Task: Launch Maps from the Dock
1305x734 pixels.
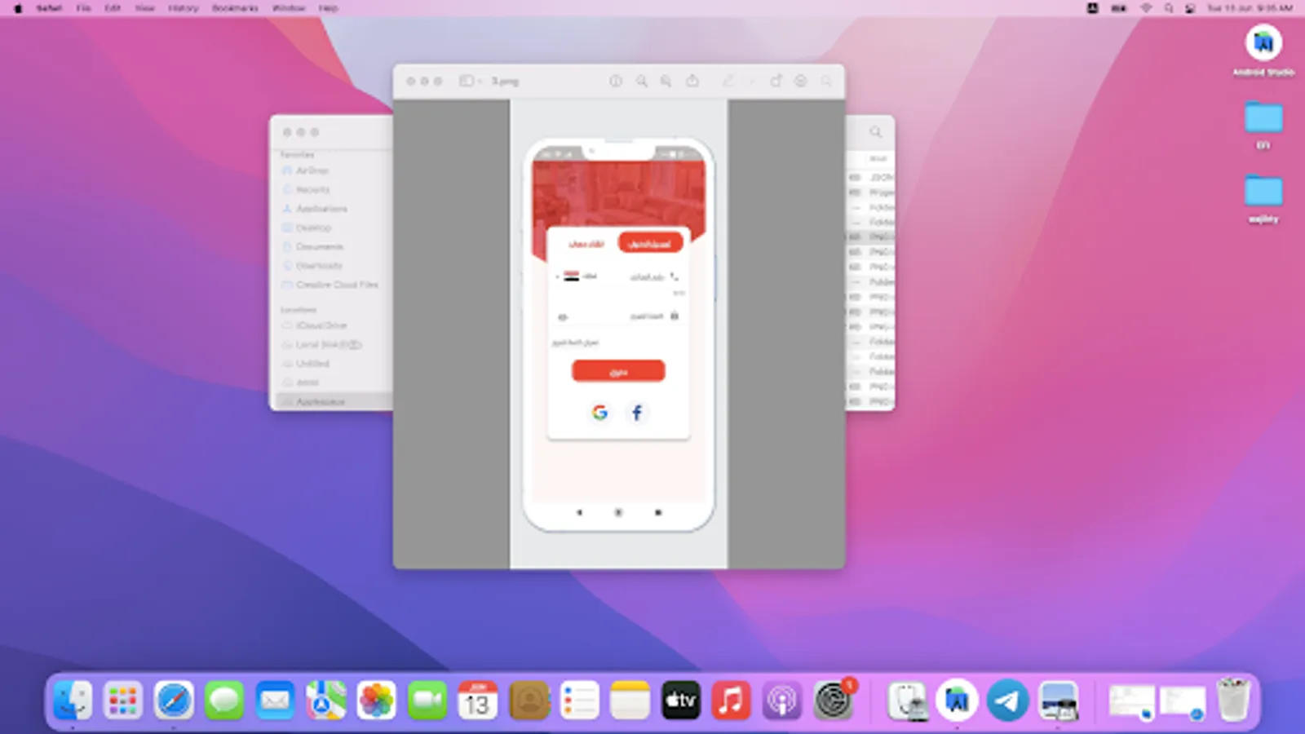Action: pos(325,701)
